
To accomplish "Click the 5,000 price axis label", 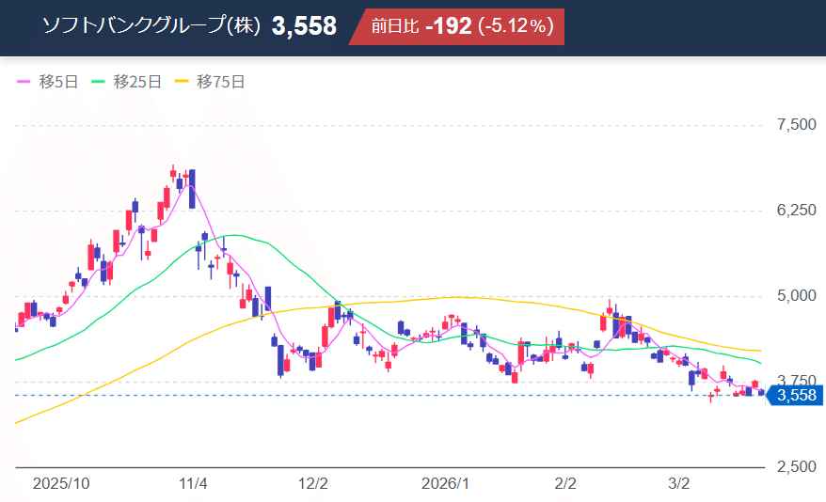I will pyautogui.click(x=797, y=296).
